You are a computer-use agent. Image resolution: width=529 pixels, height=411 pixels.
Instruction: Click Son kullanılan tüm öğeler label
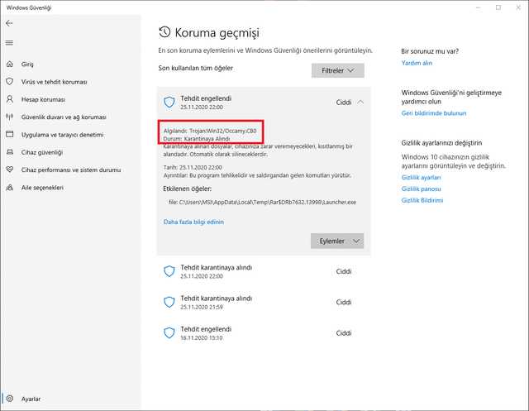(196, 68)
